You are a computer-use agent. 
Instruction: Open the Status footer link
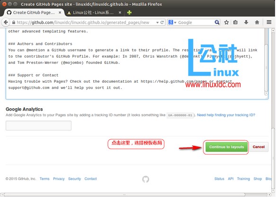click(219, 179)
